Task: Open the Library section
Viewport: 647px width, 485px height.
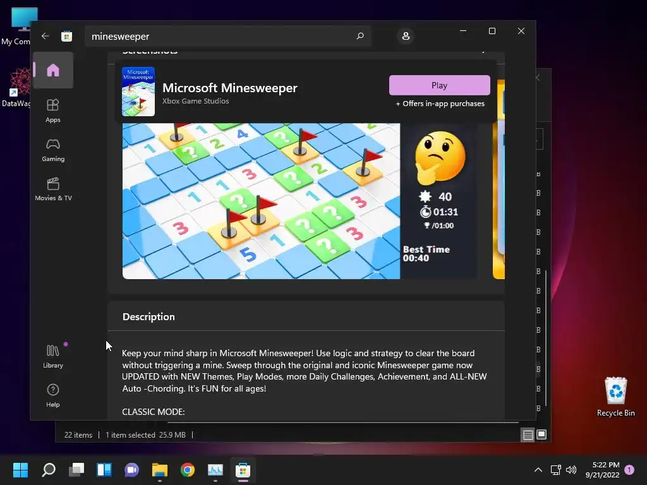Action: tap(53, 356)
